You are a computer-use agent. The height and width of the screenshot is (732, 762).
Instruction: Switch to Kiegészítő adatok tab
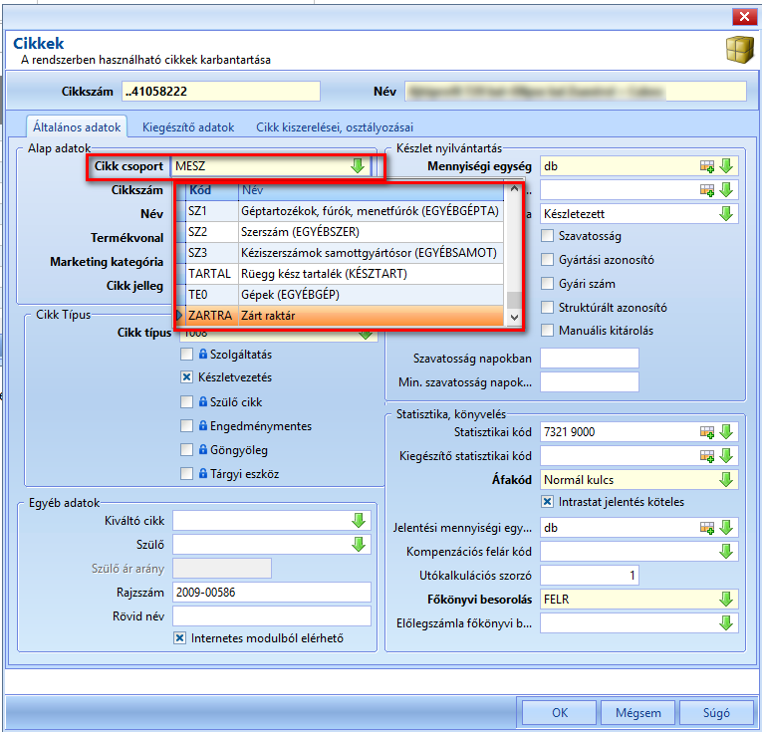point(188,127)
